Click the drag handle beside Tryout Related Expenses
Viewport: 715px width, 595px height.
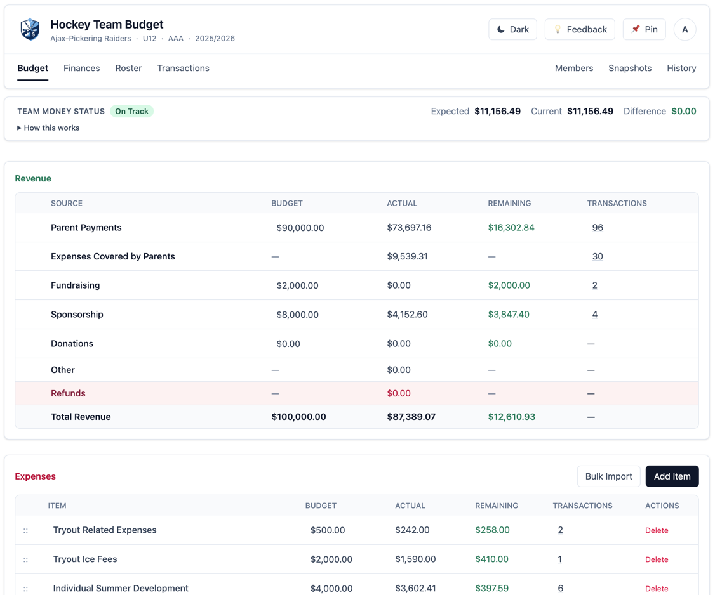click(25, 530)
